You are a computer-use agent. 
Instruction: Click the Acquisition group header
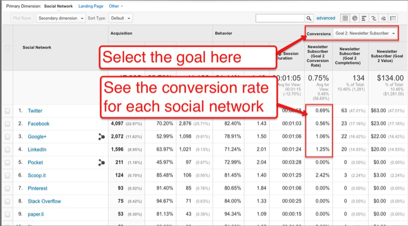[x=121, y=33]
